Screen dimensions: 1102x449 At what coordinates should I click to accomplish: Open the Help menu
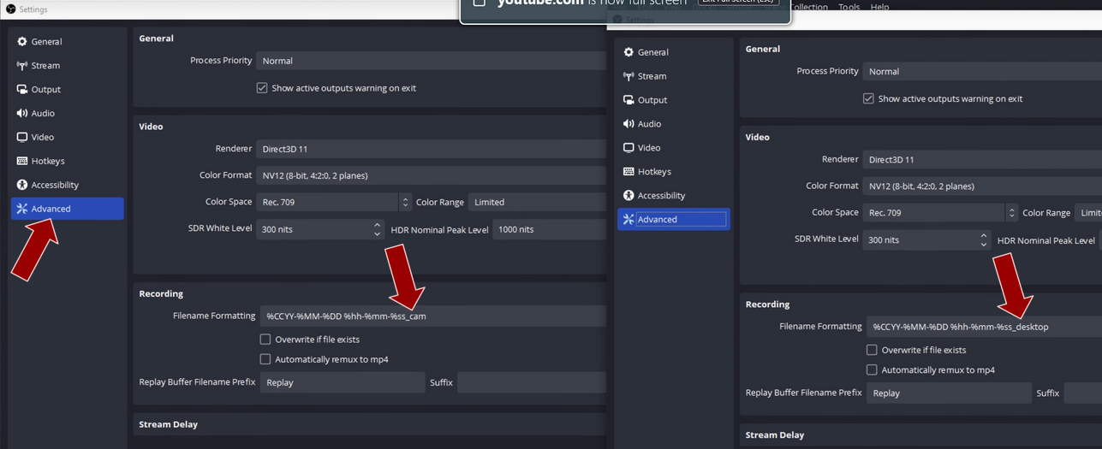point(879,7)
